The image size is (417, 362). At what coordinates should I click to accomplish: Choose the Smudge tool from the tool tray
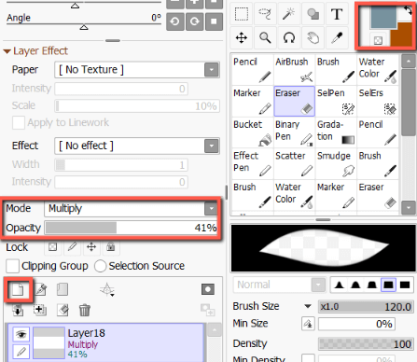pyautogui.click(x=336, y=164)
